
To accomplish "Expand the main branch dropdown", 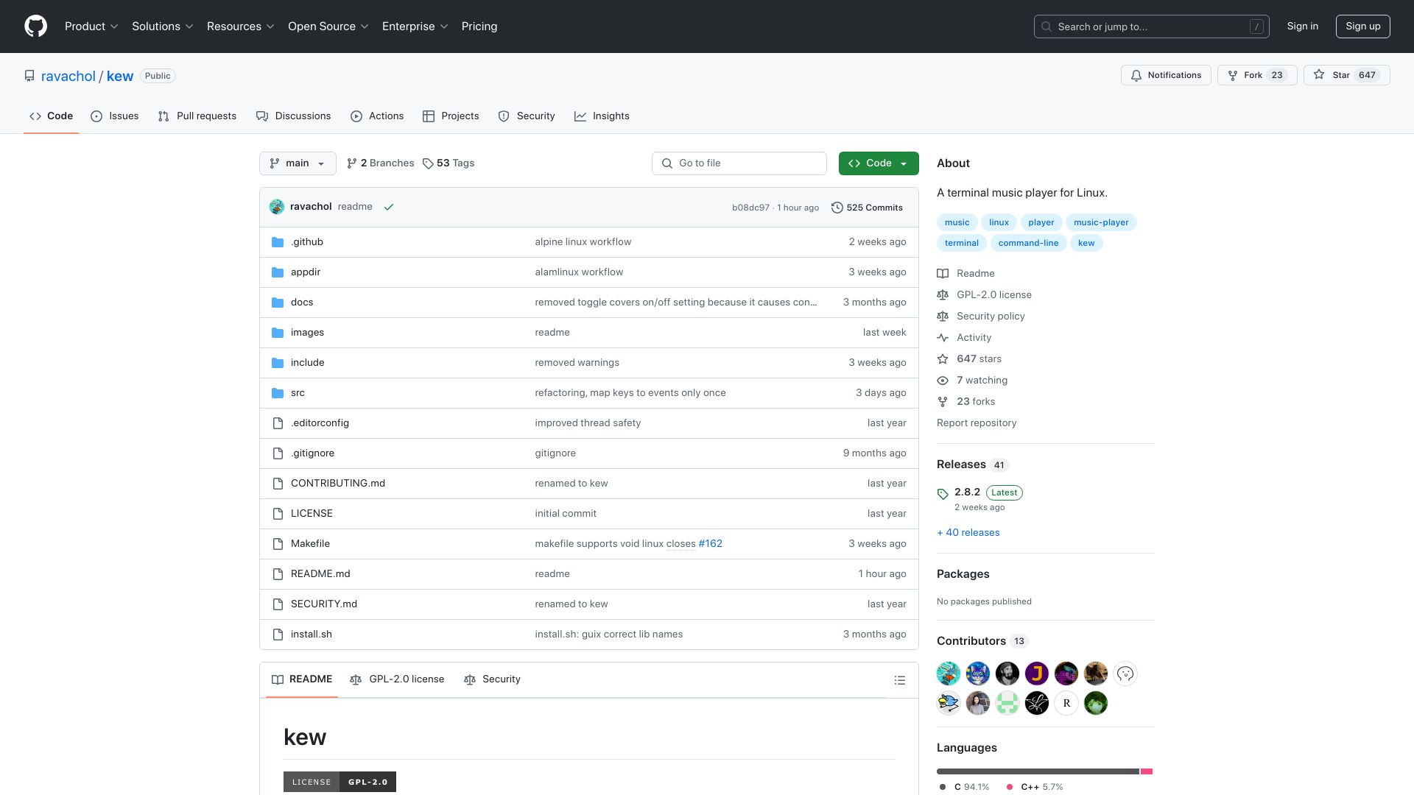I will (298, 163).
